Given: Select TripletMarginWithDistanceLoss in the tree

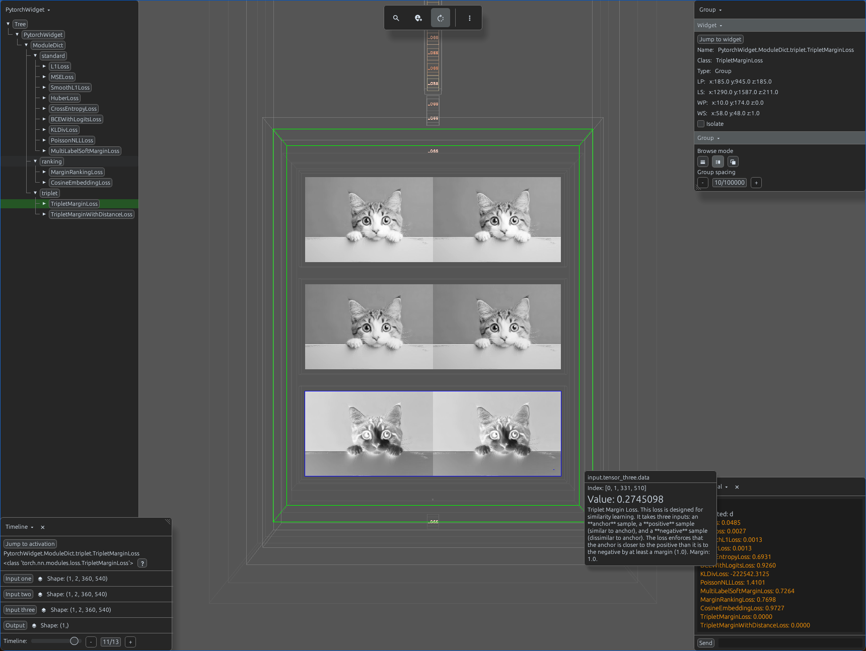Looking at the screenshot, I should (92, 214).
